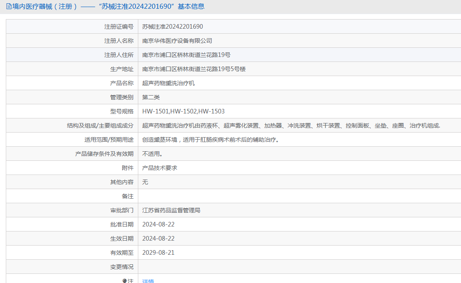Select the intended use text 创造熏蒸环境
The image size is (461, 283).
click(211, 140)
